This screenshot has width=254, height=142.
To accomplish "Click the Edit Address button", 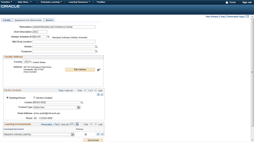I will (80, 69).
